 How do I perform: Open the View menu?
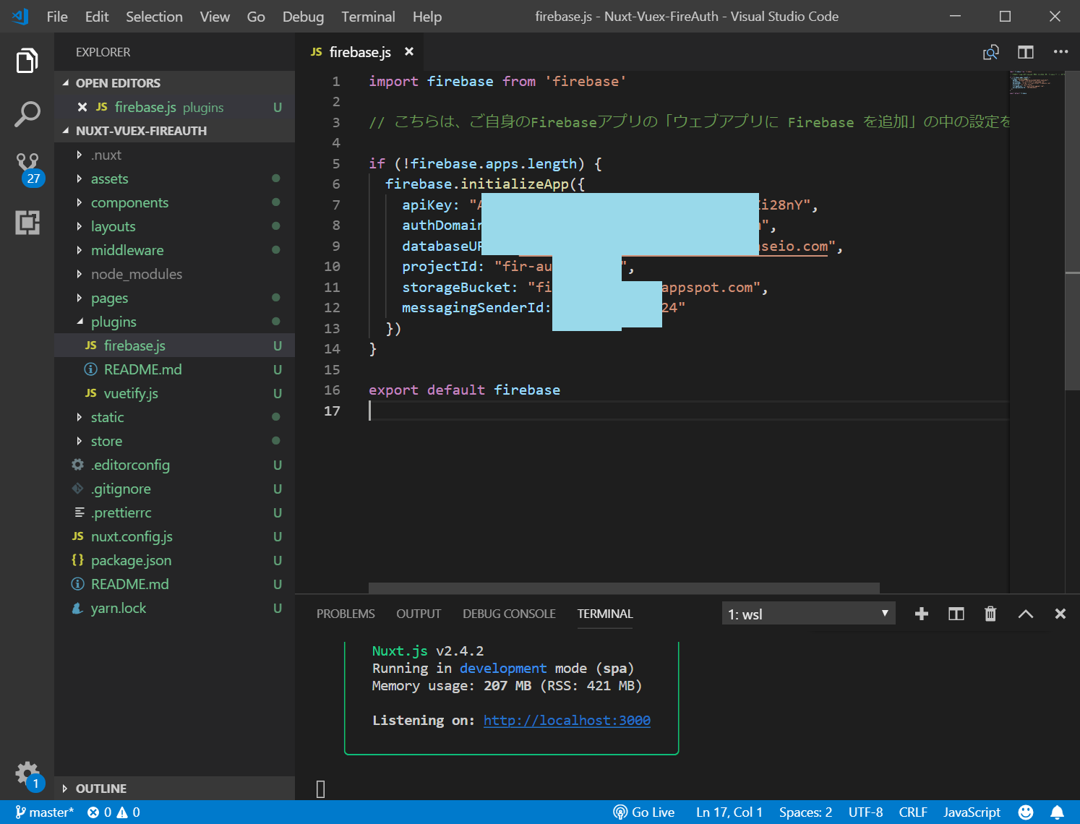pos(215,17)
